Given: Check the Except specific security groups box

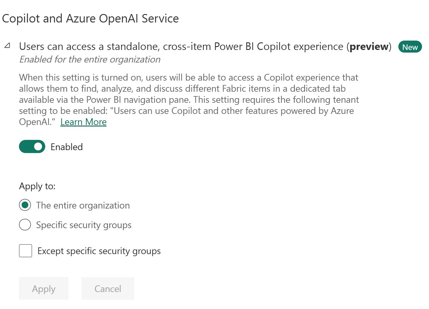Looking at the screenshot, I should [x=26, y=251].
